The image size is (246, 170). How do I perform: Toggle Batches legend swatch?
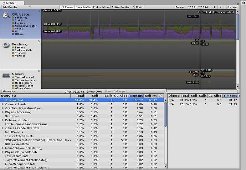pyautogui.click(x=13, y=48)
